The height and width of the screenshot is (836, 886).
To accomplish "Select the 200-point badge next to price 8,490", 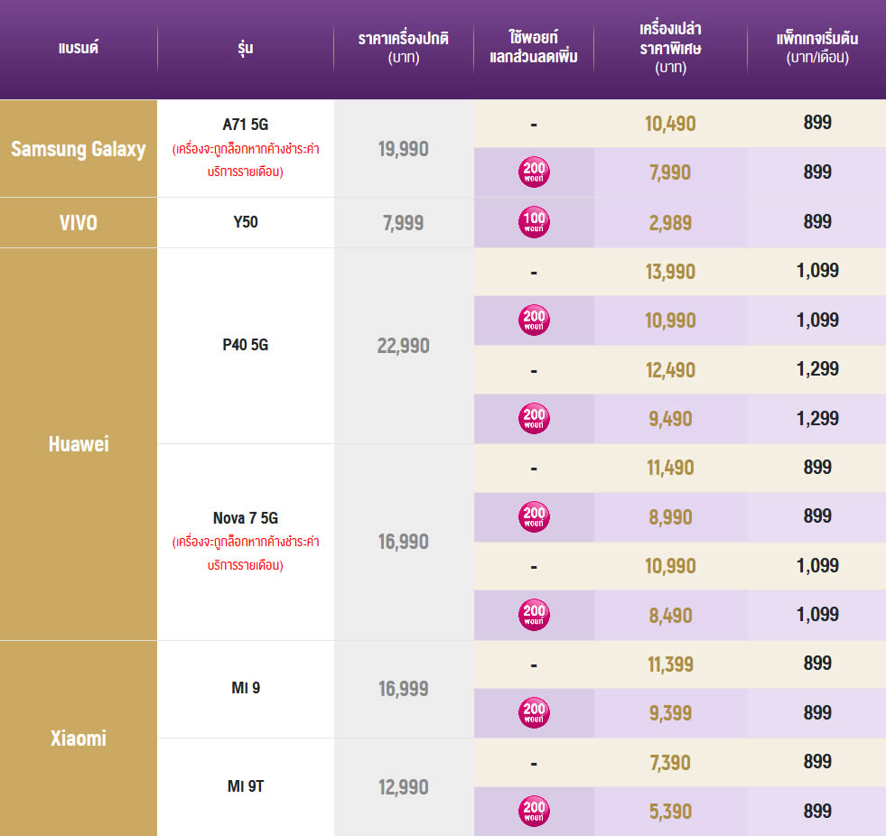I will click(x=535, y=615).
